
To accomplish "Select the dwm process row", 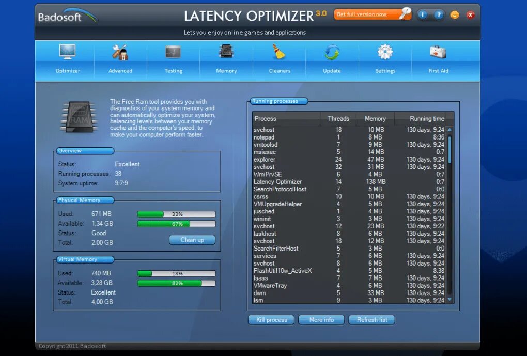I will pos(349,293).
